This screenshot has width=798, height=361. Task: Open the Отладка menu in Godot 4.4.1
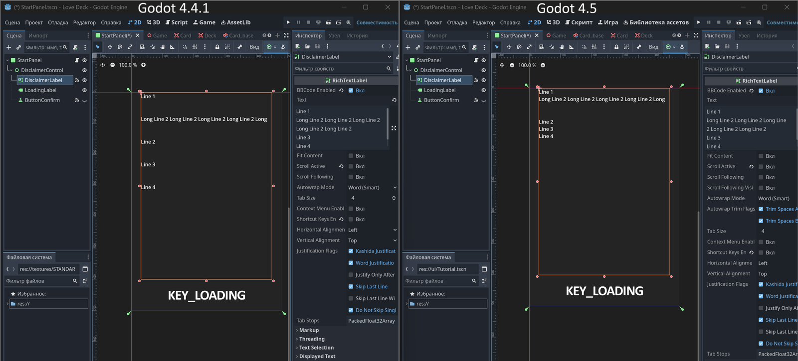coord(58,22)
